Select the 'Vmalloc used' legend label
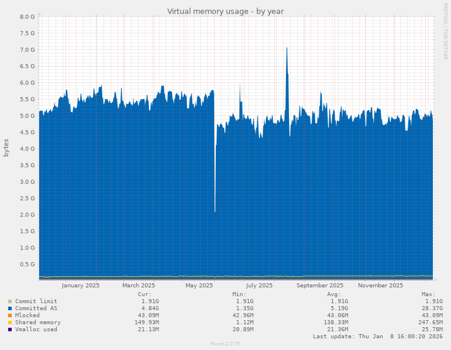Image resolution: width=451 pixels, height=350 pixels. pos(36,330)
